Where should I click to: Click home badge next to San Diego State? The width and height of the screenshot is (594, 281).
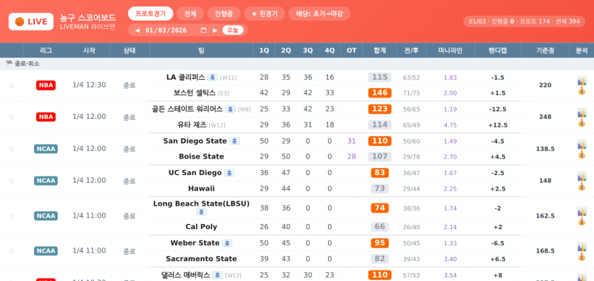coord(235,142)
